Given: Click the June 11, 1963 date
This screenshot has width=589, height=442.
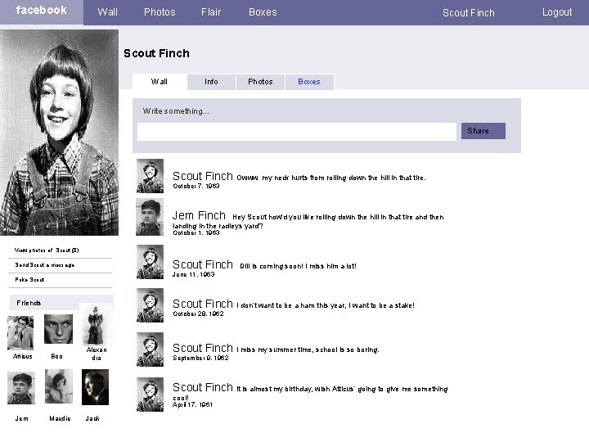Looking at the screenshot, I should (193, 274).
